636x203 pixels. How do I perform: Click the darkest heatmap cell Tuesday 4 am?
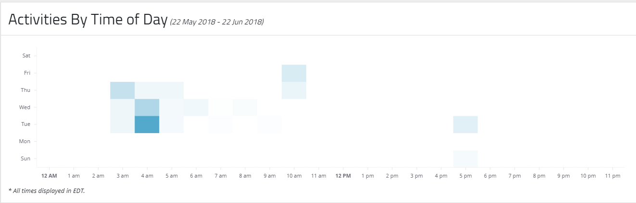click(x=147, y=124)
